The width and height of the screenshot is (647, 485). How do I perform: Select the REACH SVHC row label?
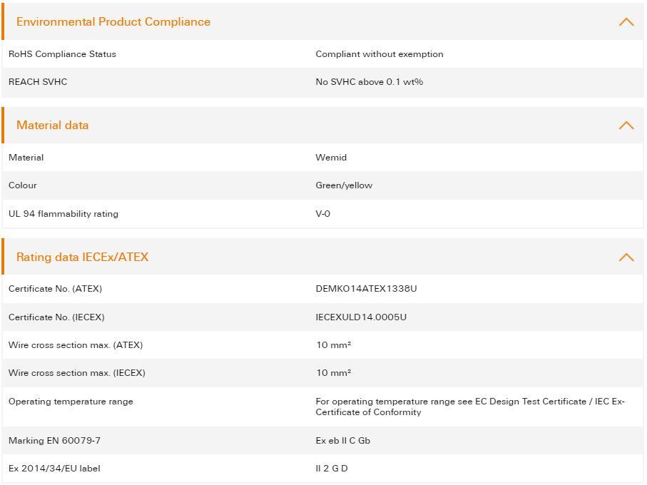pos(38,82)
